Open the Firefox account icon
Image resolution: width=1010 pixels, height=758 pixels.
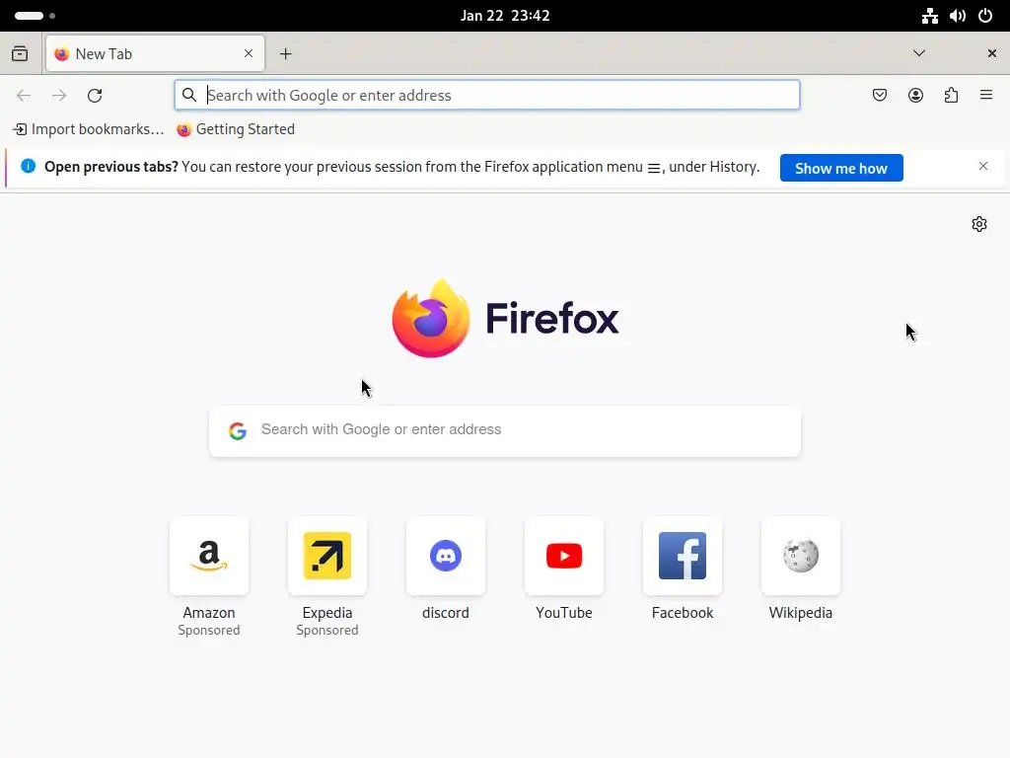915,96
